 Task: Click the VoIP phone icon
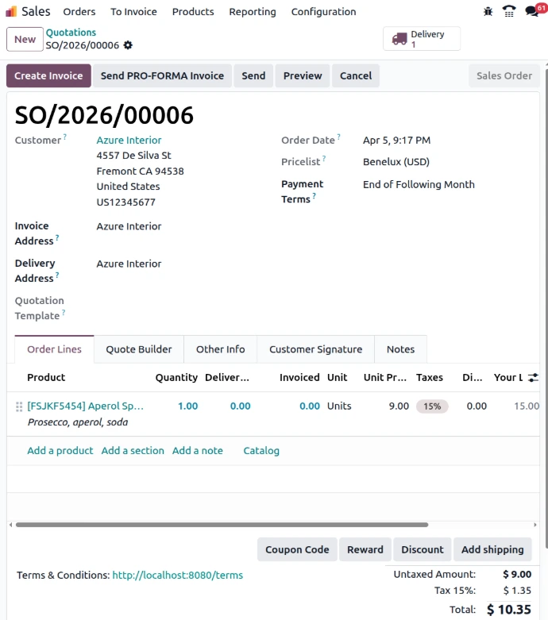[509, 12]
